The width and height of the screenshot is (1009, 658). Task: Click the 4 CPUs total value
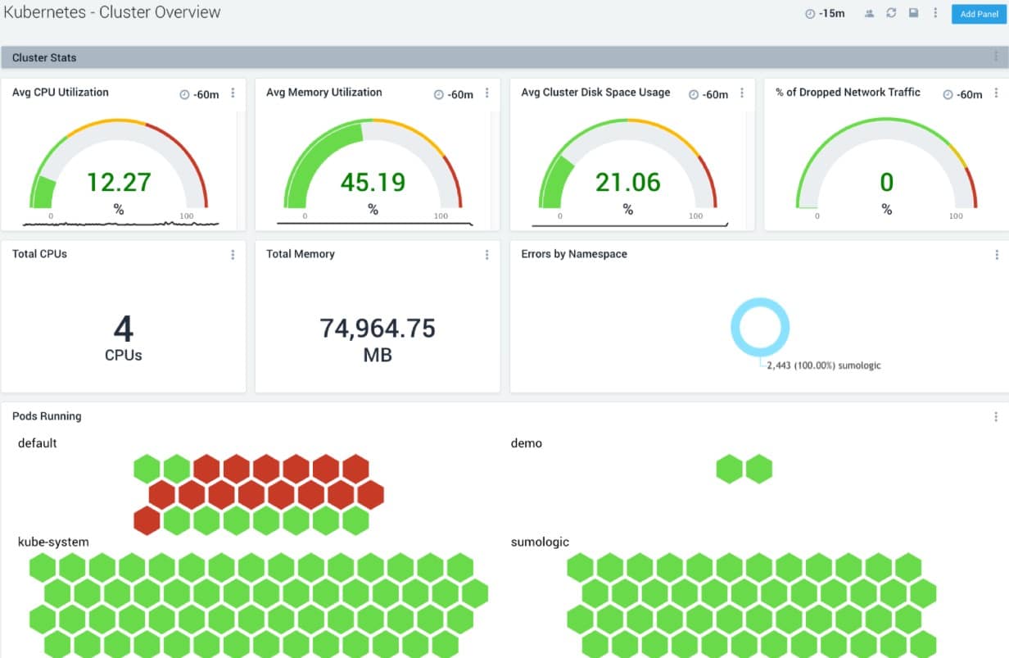click(124, 329)
